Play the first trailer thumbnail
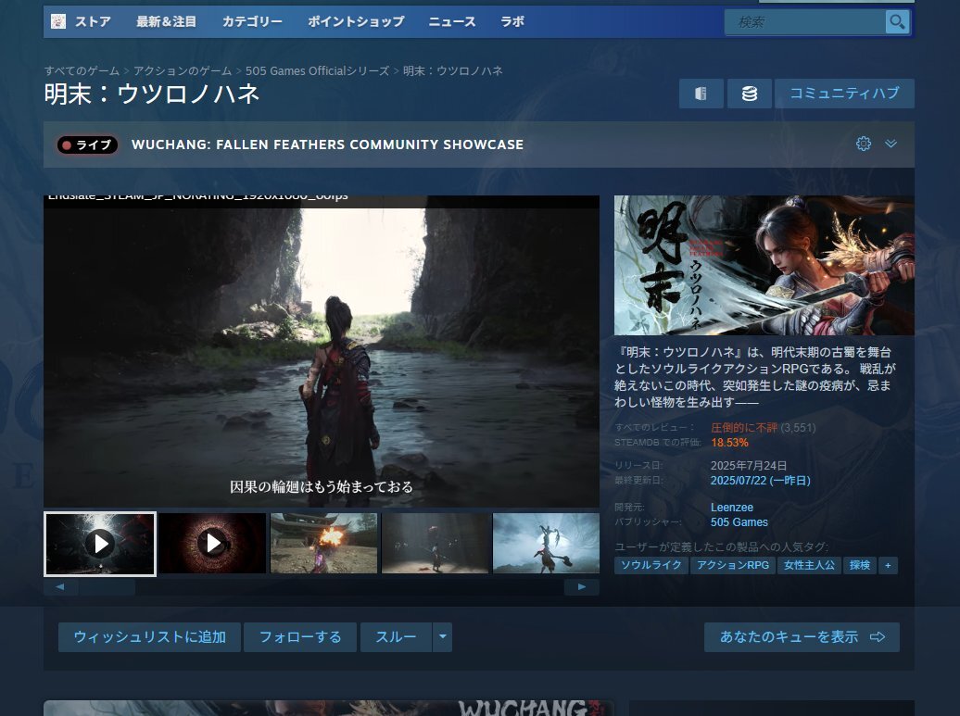 [100, 544]
